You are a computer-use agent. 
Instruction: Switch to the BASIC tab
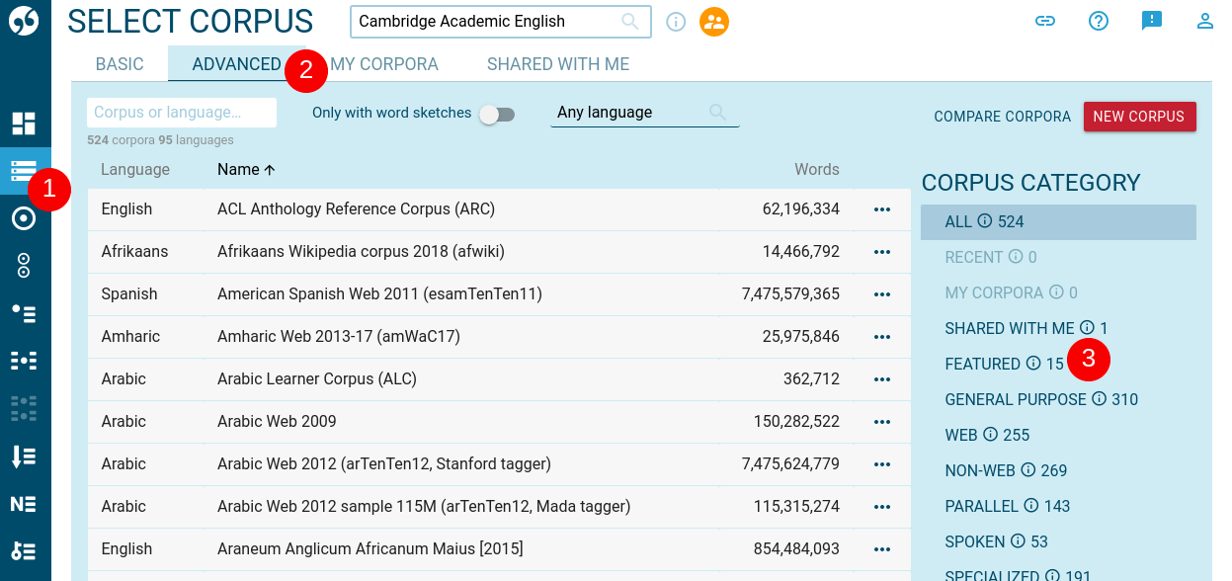pyautogui.click(x=119, y=63)
